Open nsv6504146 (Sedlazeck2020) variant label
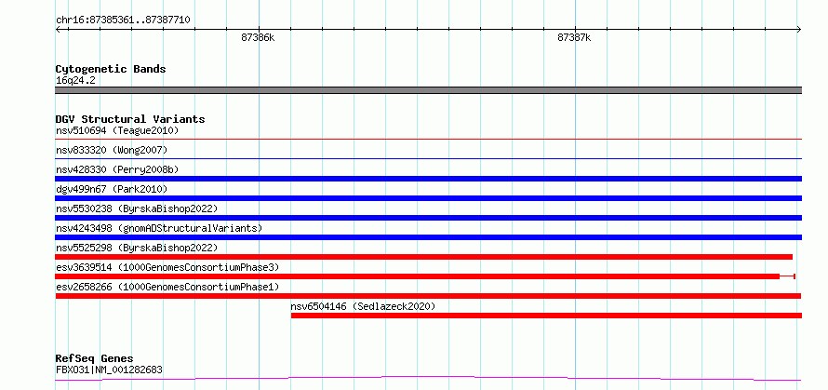This screenshot has height=390, width=828. click(x=363, y=306)
